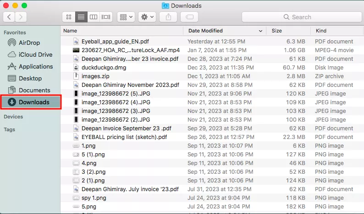Open the Action gear dropdown menu
This screenshot has height=214, width=364.
coord(148,17)
